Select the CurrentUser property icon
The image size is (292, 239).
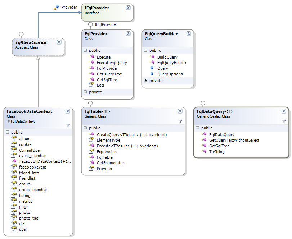click(x=14, y=150)
